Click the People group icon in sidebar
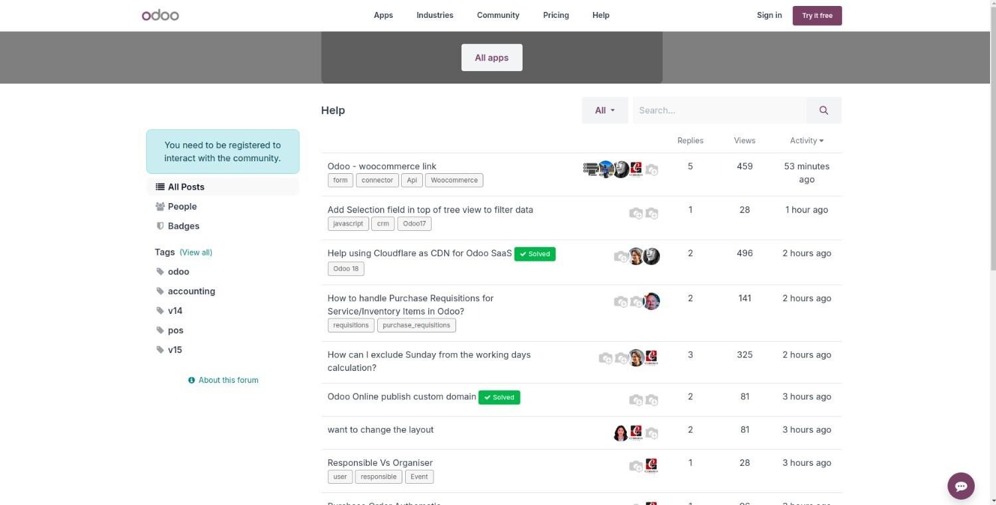Viewport: 996px width, 505px height. 160,206
